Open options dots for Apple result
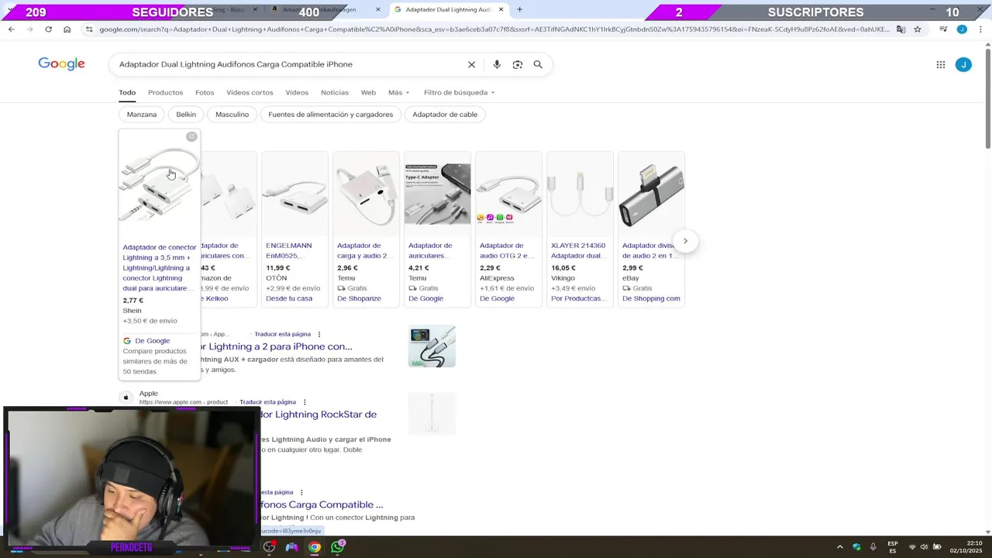Image resolution: width=992 pixels, height=558 pixels. [x=305, y=402]
